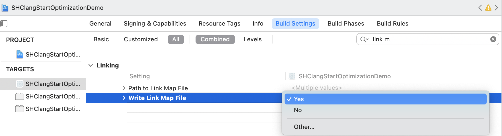The width and height of the screenshot is (502, 136).
Task: Toggle the project navigator sidebar icon
Action: click(x=4, y=24)
